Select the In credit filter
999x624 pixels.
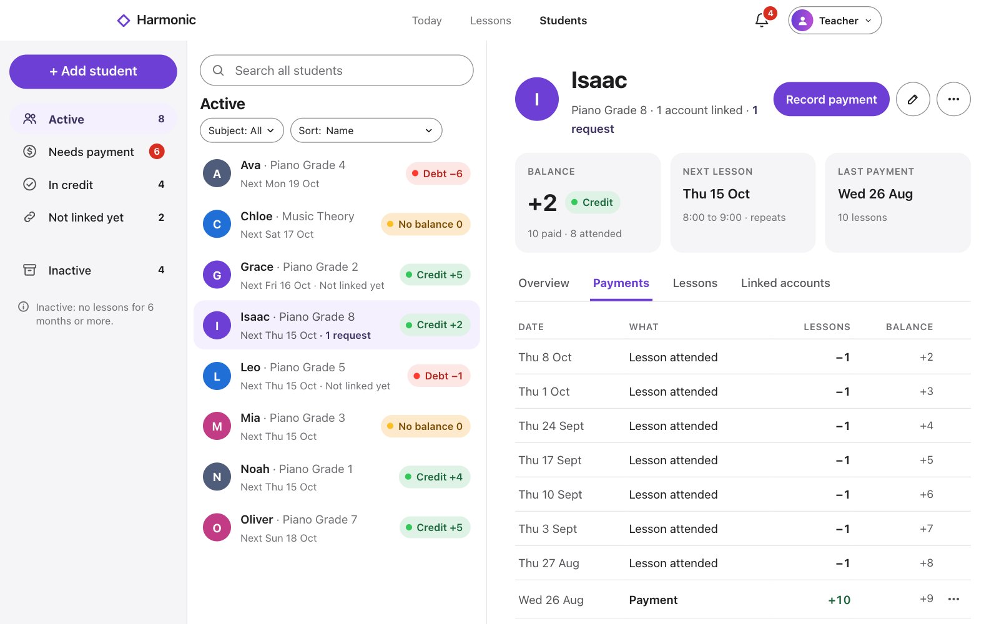point(93,185)
